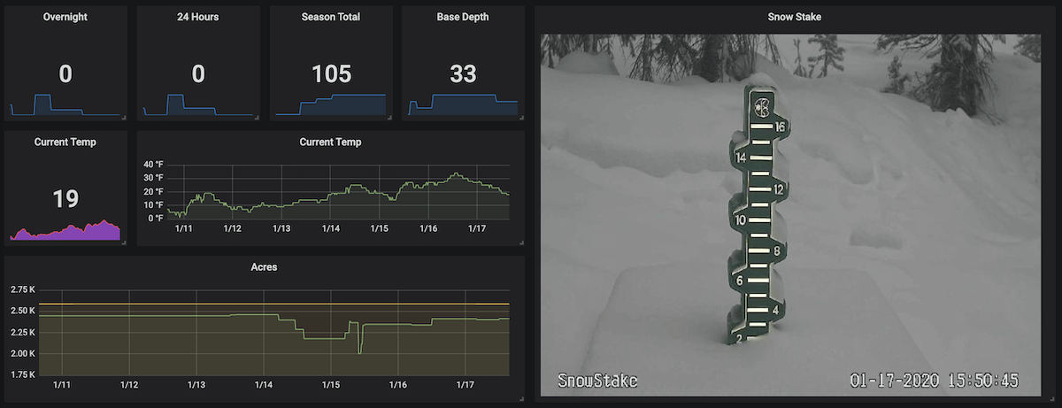Screen dimensions: 1062x408
Task: Click the Season Total value 105
Action: pyautogui.click(x=331, y=74)
